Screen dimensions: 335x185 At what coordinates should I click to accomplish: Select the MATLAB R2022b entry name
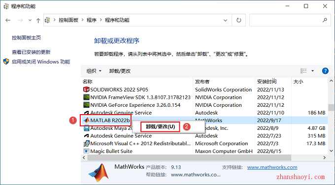(110, 121)
